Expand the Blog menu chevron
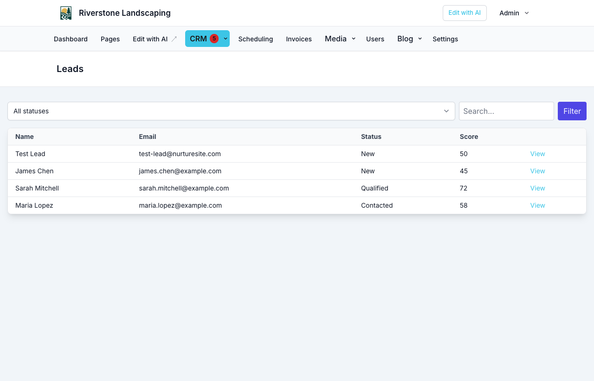 420,39
